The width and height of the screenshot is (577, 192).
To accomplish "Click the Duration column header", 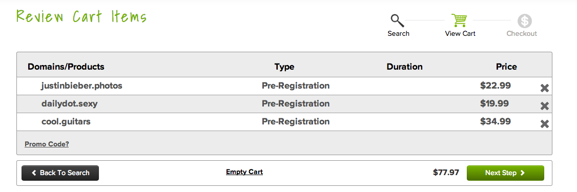I will (404, 67).
